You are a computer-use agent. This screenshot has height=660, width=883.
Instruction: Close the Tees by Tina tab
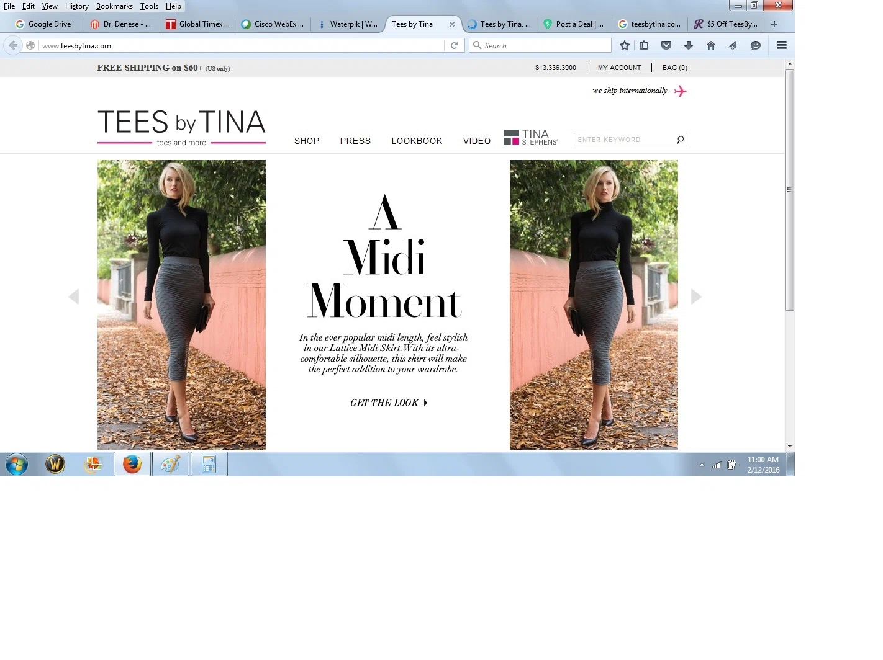[x=452, y=24]
